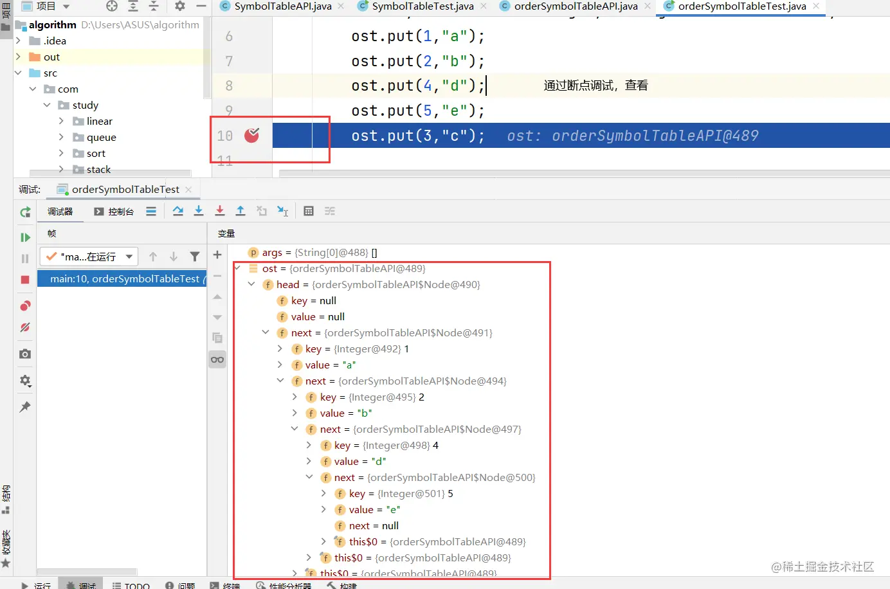
Task: Copy watch using the duplicate icon in variables
Action: 217,338
